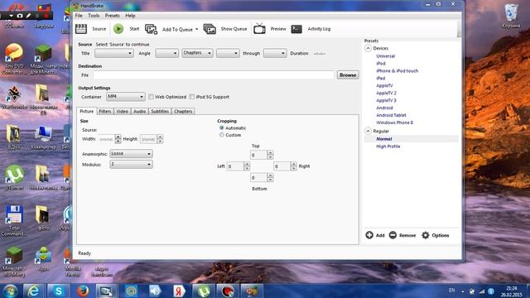Open the Total Commander desktop shortcut
The image size is (530, 298).
tap(14, 221)
